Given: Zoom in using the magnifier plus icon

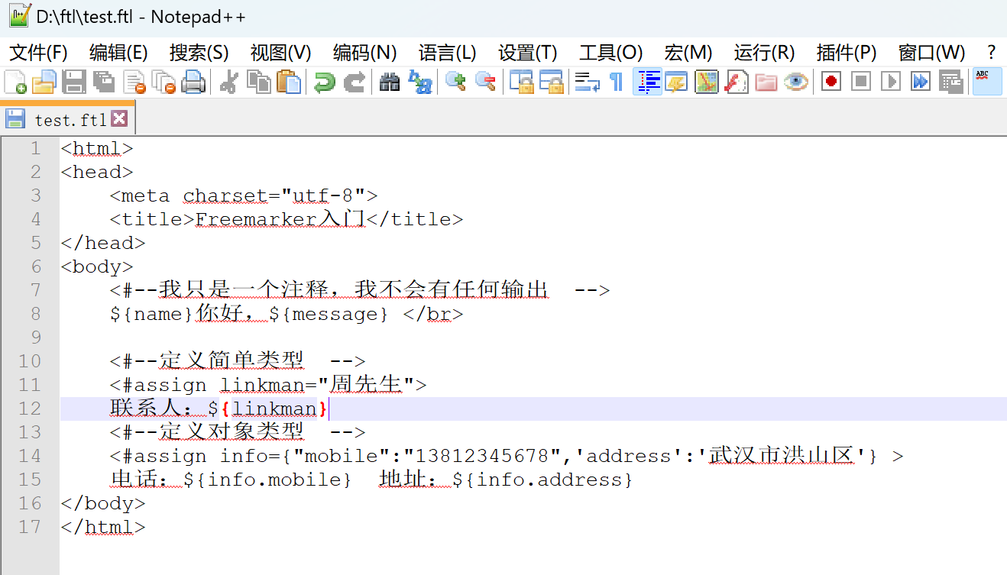Looking at the screenshot, I should pyautogui.click(x=456, y=81).
